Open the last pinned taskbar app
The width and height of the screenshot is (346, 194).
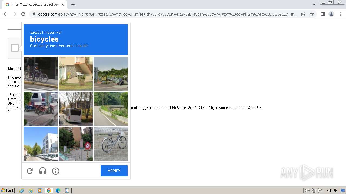tap(67, 190)
